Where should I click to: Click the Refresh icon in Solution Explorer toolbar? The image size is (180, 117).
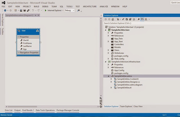tap(127, 19)
